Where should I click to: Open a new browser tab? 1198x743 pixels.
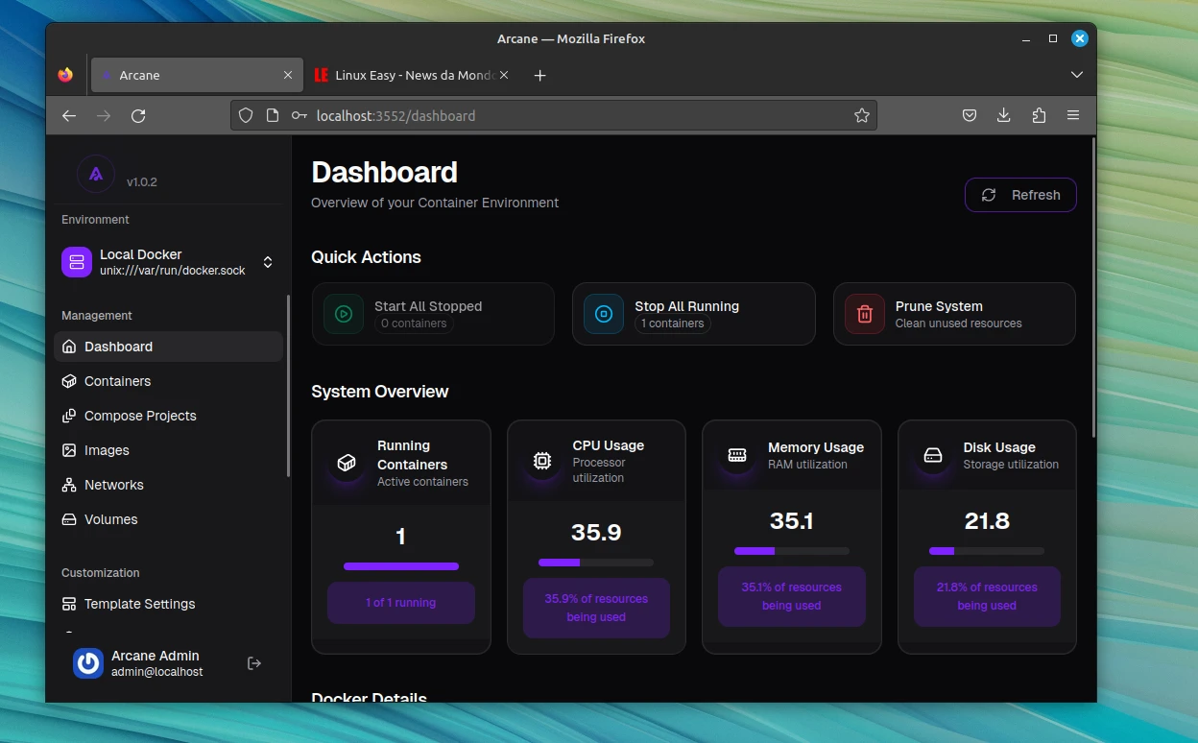coord(539,75)
